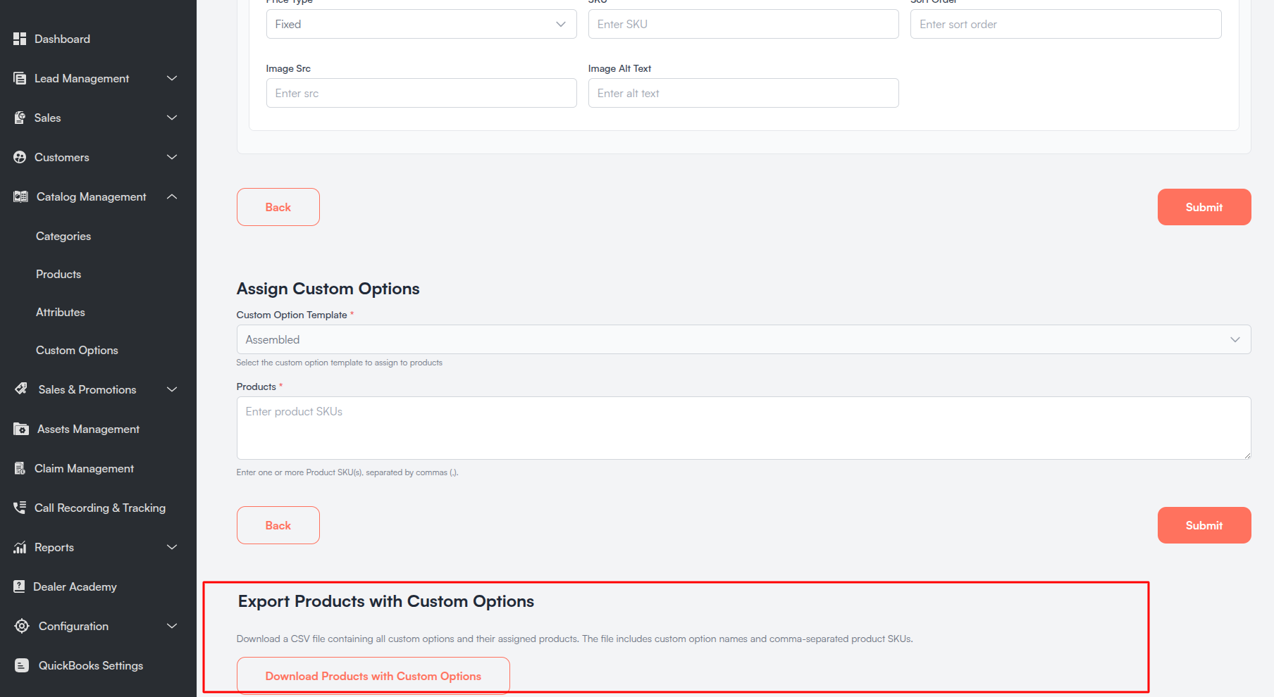Open Custom Options in the catalog submenu
This screenshot has width=1274, height=697.
pyautogui.click(x=77, y=350)
